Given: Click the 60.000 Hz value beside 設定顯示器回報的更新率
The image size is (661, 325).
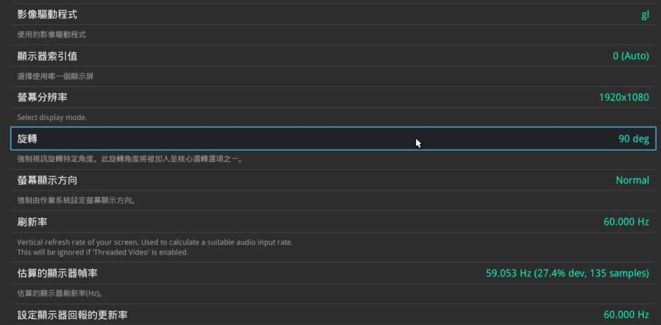Looking at the screenshot, I should click(x=626, y=315).
